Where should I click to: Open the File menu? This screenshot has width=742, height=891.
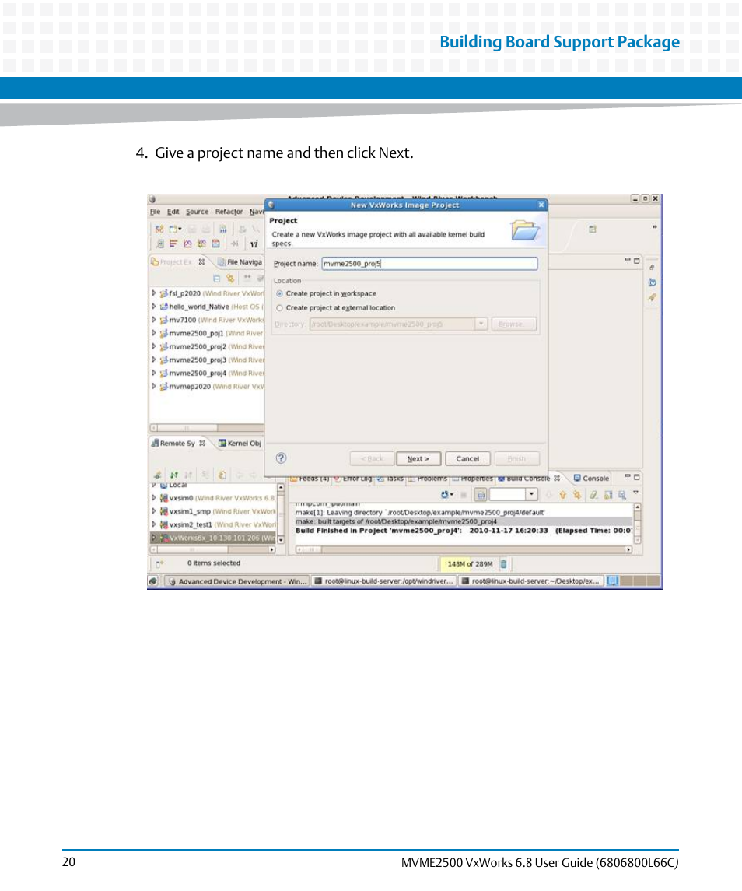155,212
